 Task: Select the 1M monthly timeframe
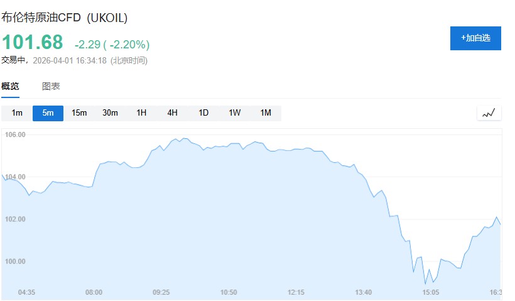click(266, 113)
